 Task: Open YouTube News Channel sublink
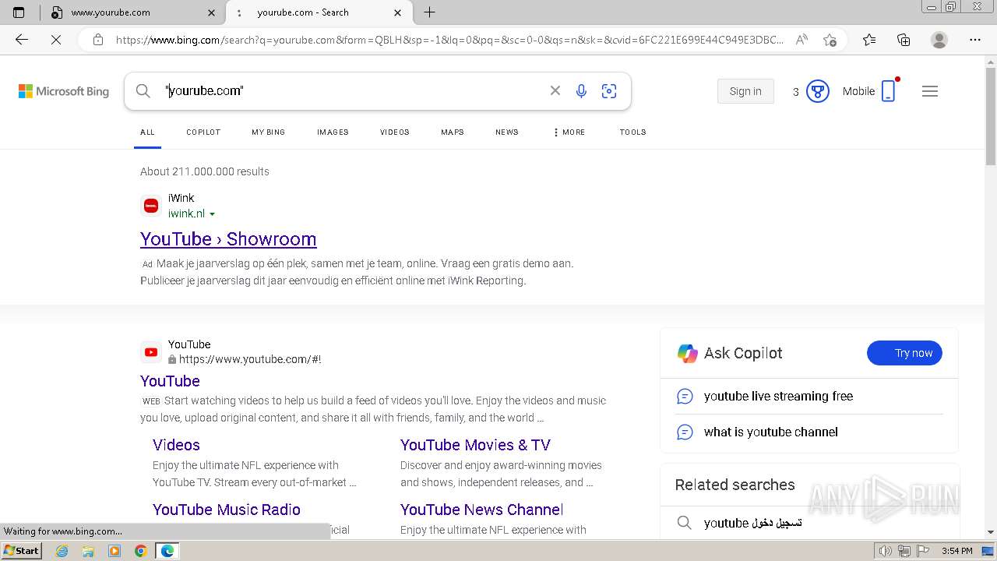481,510
